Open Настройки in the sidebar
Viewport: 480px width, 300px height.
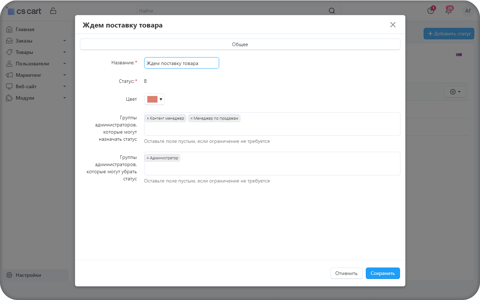coord(28,275)
